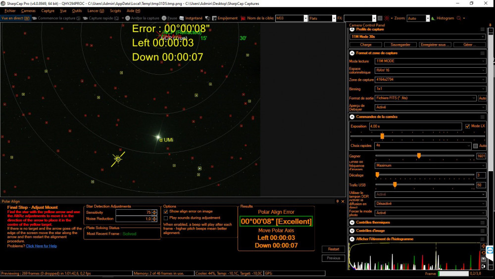
Task: Expand the Contrôles thermiques section
Action: coord(352,223)
